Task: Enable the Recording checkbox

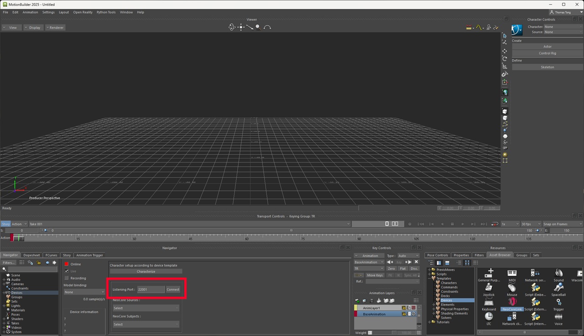Action: [67, 278]
